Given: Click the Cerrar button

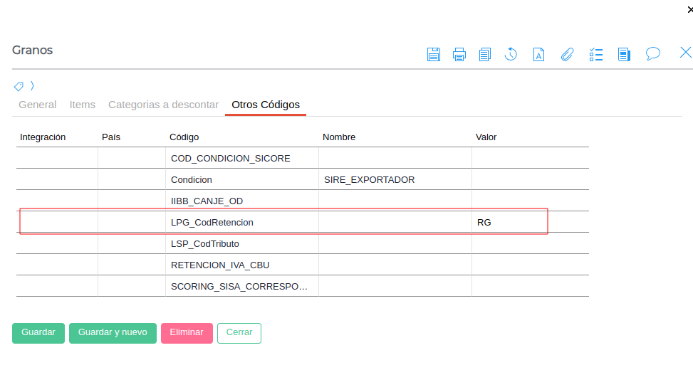Looking at the screenshot, I should pyautogui.click(x=239, y=333).
